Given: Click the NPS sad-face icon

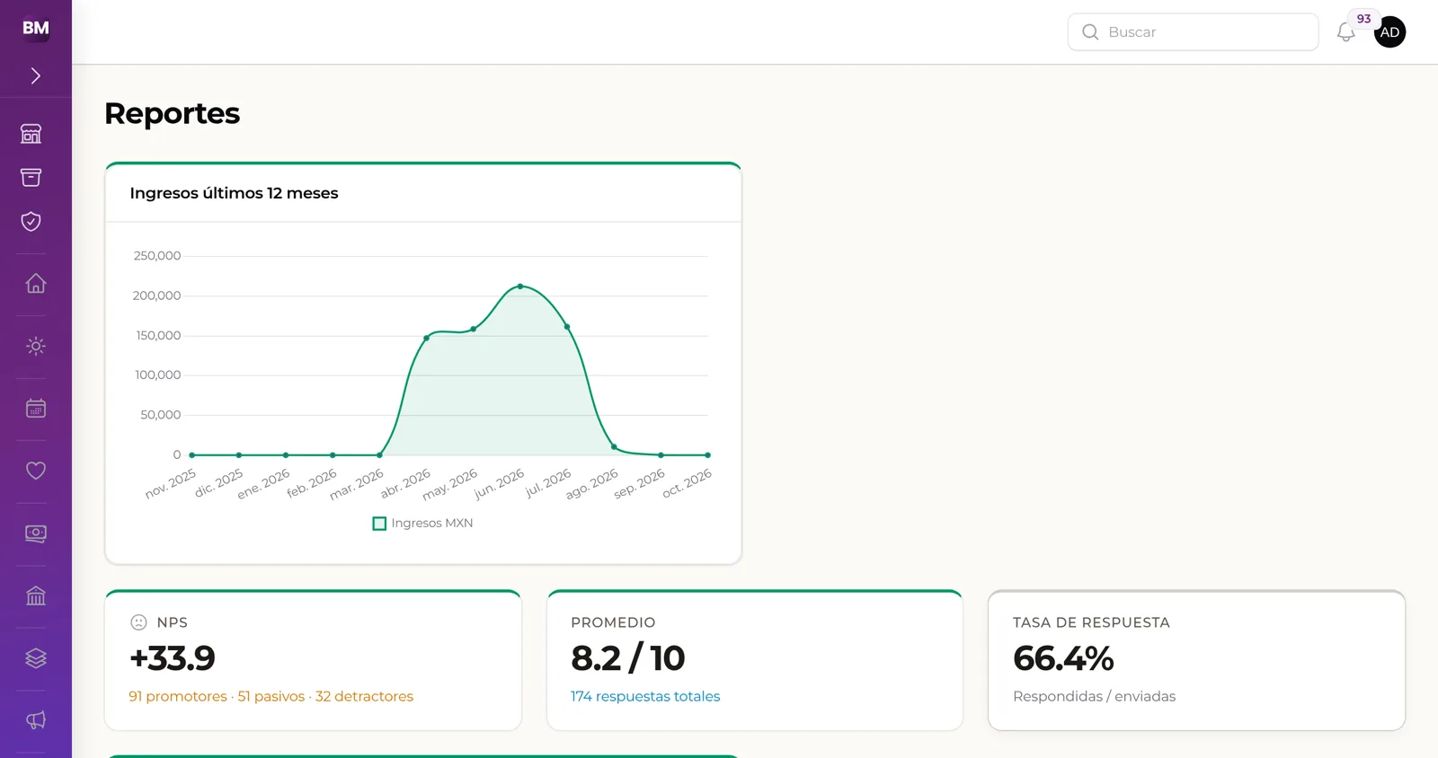Looking at the screenshot, I should pyautogui.click(x=138, y=622).
